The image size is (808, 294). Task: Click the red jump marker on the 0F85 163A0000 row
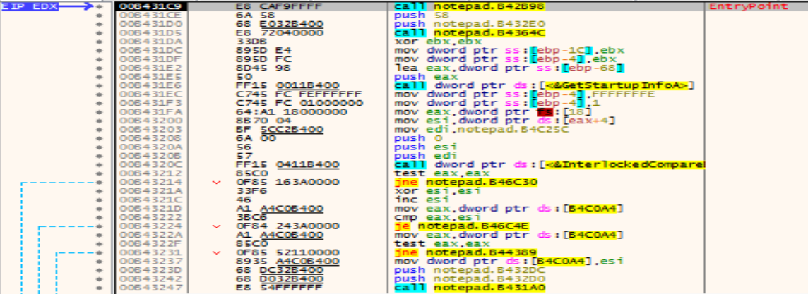[x=216, y=182]
